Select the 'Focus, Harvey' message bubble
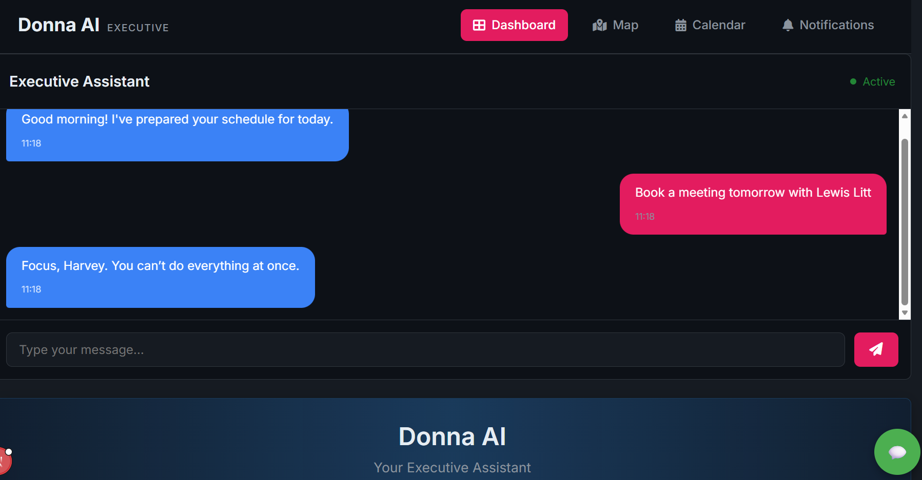 pos(161,277)
